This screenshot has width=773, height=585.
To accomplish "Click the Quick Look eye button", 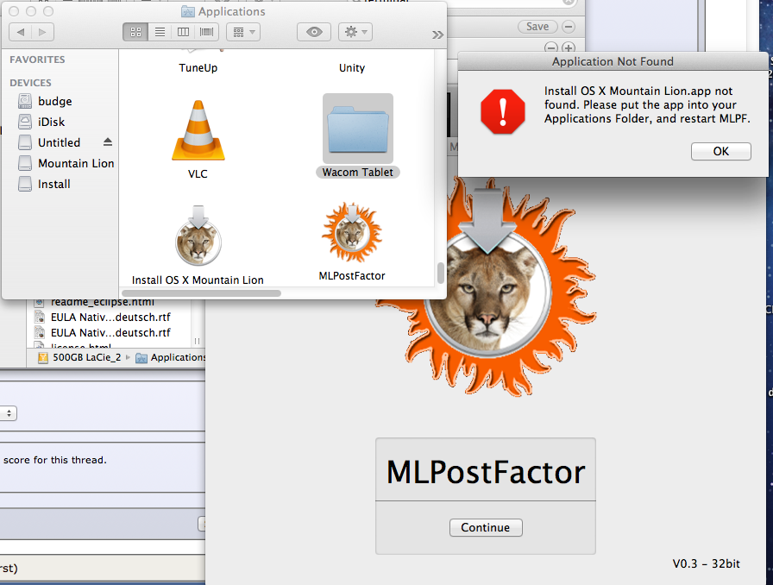I will [x=314, y=32].
